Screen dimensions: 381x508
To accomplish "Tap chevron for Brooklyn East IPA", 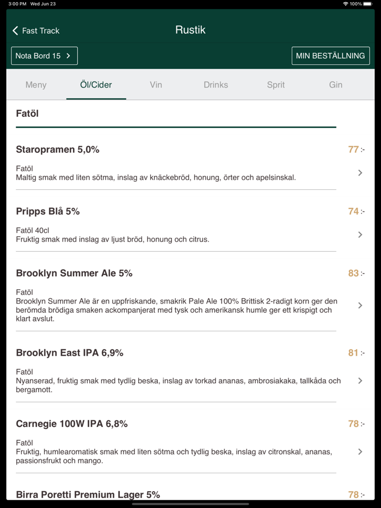I will (360, 381).
